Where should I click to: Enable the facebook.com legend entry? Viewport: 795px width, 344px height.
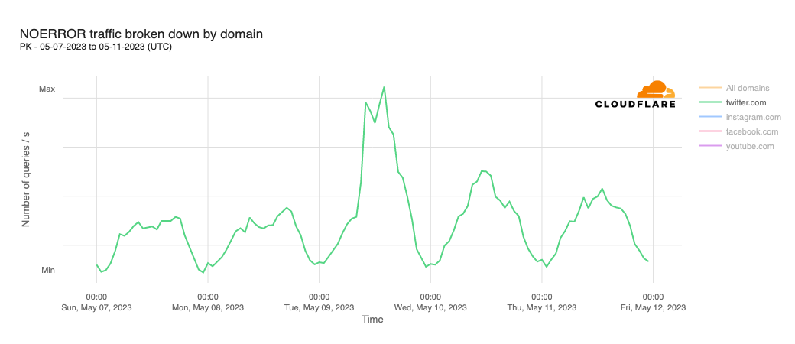(x=752, y=131)
